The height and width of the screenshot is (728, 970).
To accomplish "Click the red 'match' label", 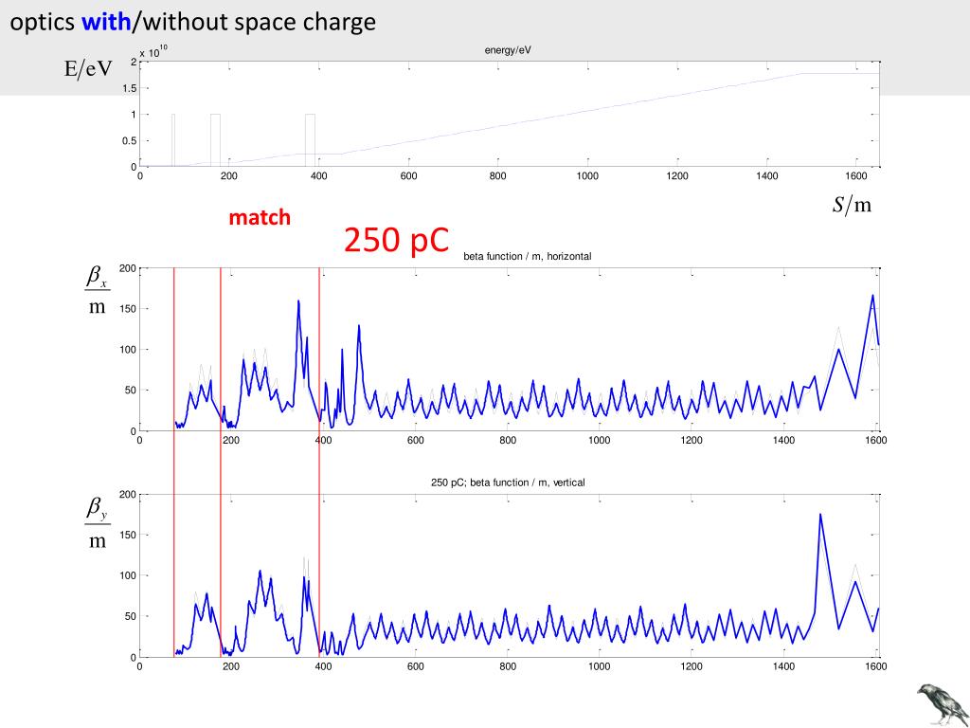I will point(260,217).
